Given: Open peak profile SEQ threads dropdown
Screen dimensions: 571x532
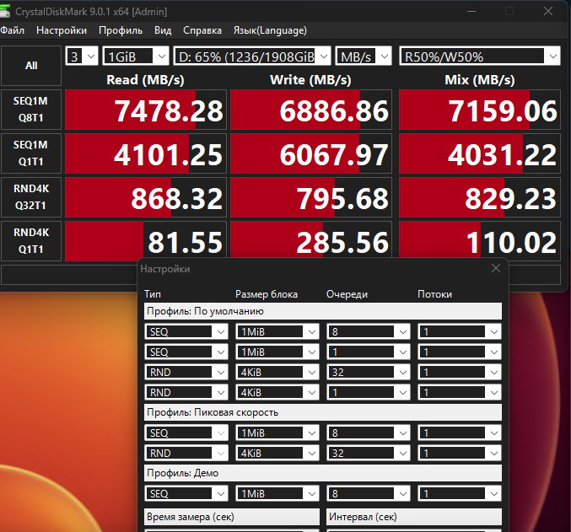Looking at the screenshot, I should 459,433.
